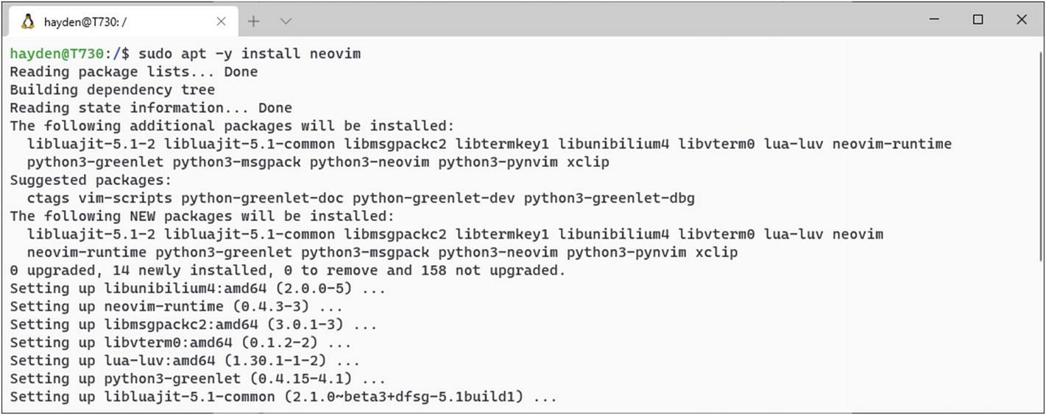The height and width of the screenshot is (415, 1046).
Task: Click the 'sudo apt -y install neovim' command
Action: click(250, 54)
